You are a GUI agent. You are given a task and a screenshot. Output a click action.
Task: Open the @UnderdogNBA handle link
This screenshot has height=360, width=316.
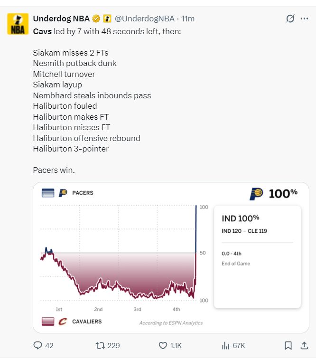(x=145, y=19)
